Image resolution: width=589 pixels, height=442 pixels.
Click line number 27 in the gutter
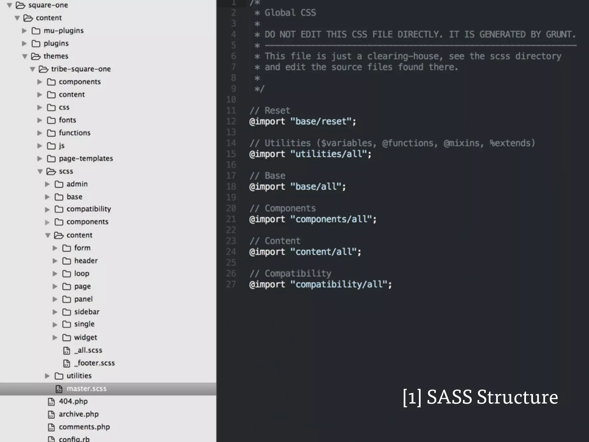(231, 284)
